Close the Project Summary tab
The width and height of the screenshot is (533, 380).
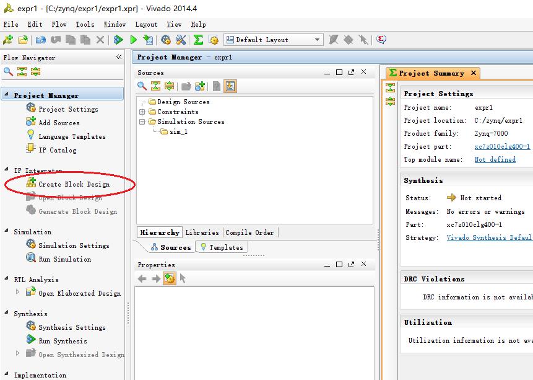click(474, 73)
